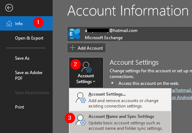192x133 pixels.
Task: Expand the Account Settings dropdown button
Action: tap(86, 73)
